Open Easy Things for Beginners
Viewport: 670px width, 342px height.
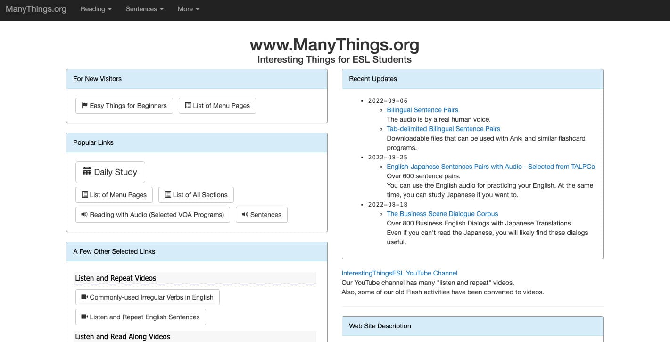[124, 106]
